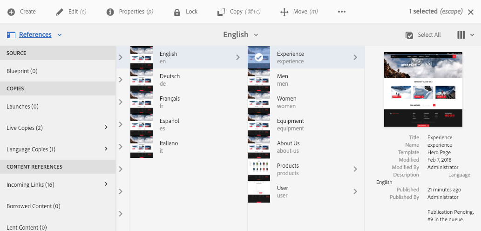Click the Men page thumbnail

click(259, 80)
